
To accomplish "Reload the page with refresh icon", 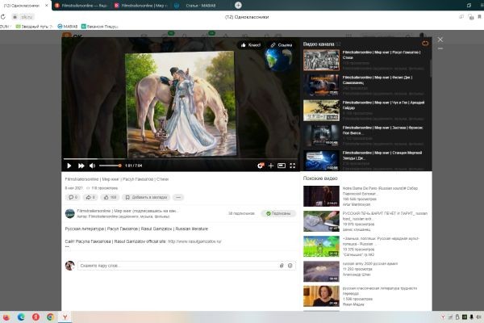I will click(x=3, y=17).
